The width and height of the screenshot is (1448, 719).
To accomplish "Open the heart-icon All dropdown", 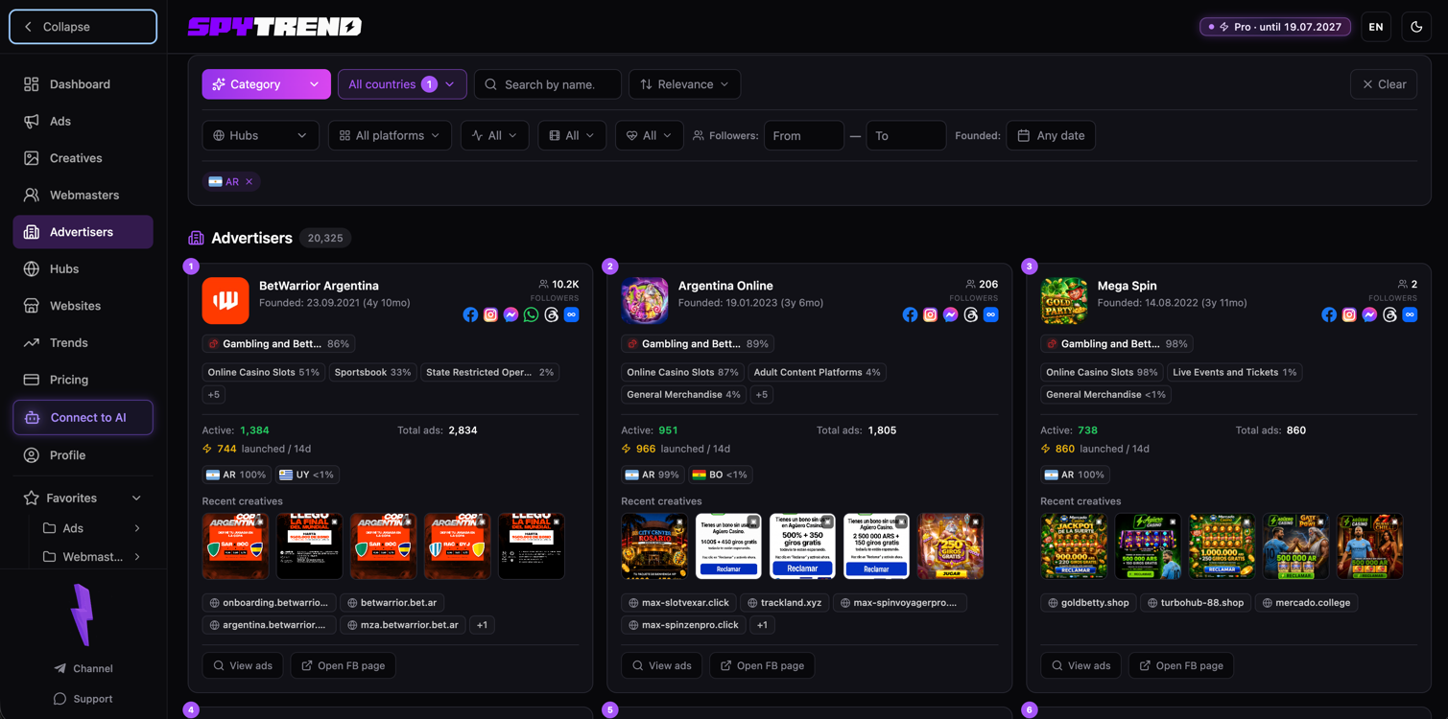I will click(x=650, y=135).
